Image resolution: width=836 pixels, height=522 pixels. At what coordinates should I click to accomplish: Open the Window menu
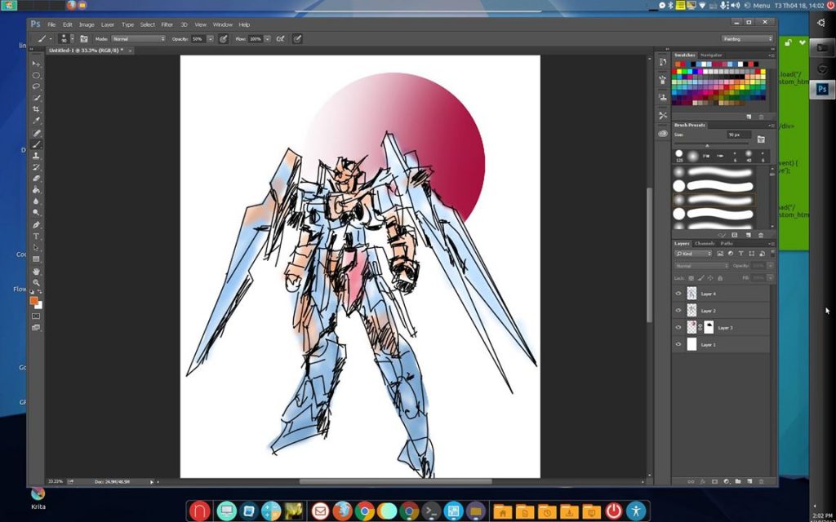(x=222, y=24)
